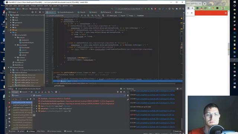Click editor horizontal scrollbar
The image size is (238, 134).
(114, 83)
